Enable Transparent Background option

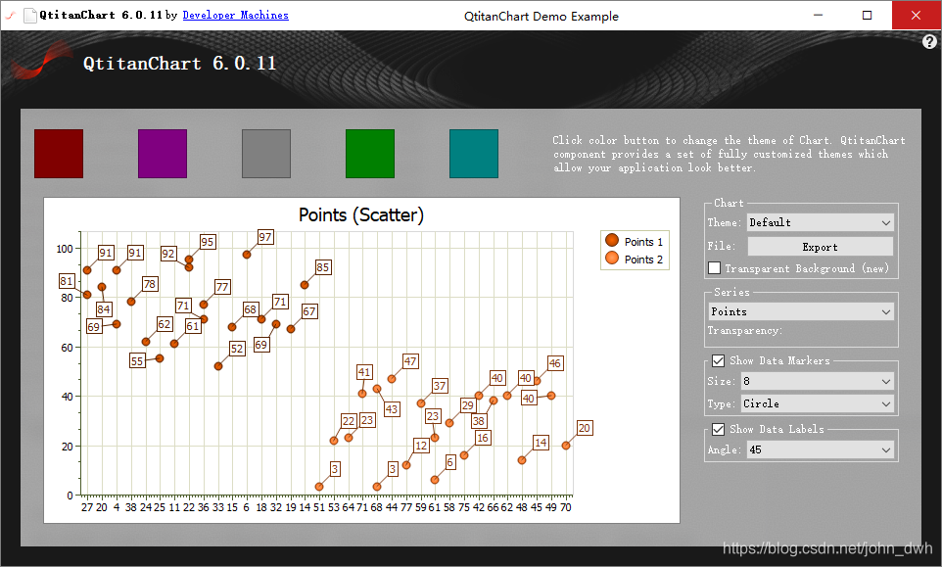tap(714, 267)
